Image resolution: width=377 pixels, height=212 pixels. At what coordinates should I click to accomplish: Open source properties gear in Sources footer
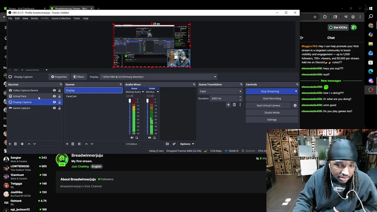tap(22, 144)
